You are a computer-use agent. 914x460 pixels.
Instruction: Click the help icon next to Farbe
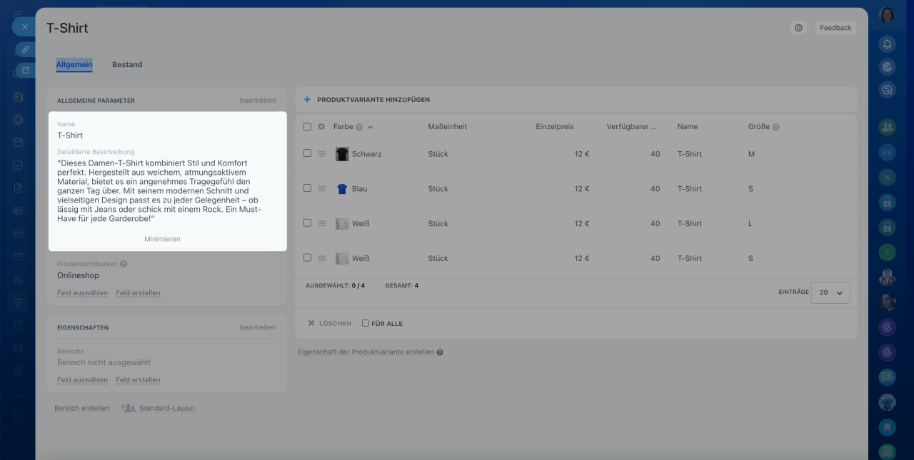pos(359,127)
